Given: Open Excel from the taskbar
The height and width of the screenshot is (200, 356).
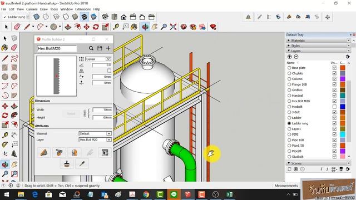Looking at the screenshot, I should pyautogui.click(x=230, y=194).
